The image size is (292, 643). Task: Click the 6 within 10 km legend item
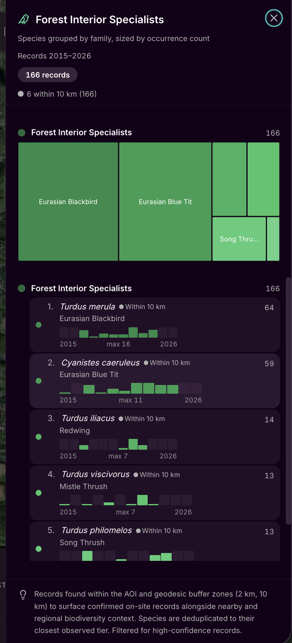pos(57,94)
